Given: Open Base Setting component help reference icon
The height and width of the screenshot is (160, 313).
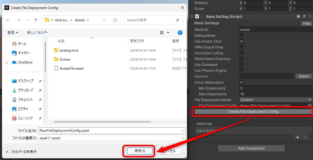Looking at the screenshot, I should [x=298, y=17].
